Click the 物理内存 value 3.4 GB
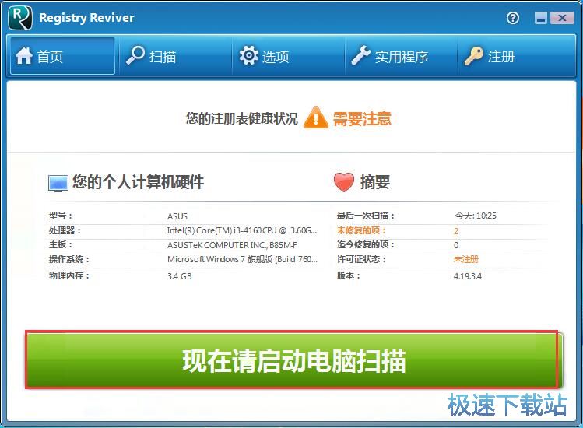 click(x=180, y=276)
